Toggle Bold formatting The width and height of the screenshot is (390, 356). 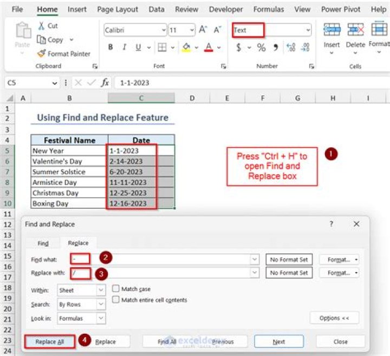(x=110, y=47)
